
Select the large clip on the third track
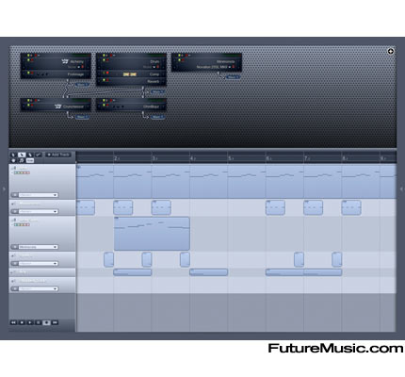(x=152, y=234)
